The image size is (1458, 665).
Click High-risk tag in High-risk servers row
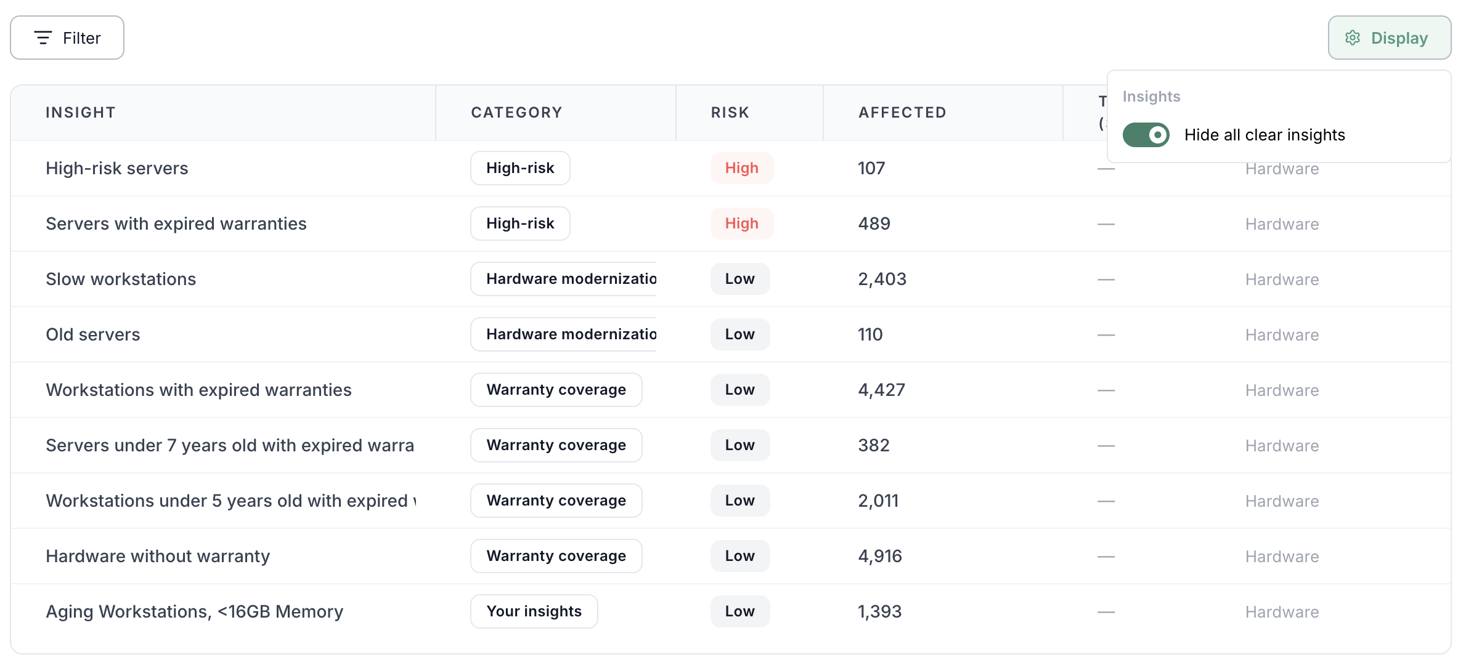[x=520, y=168]
